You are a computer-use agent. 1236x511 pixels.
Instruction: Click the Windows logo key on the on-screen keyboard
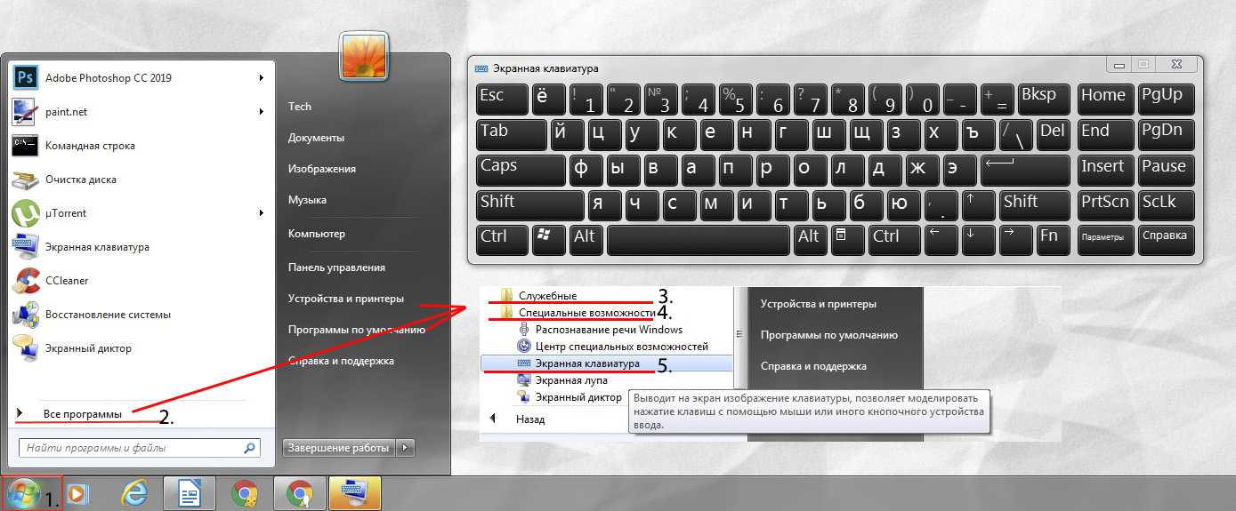548,241
